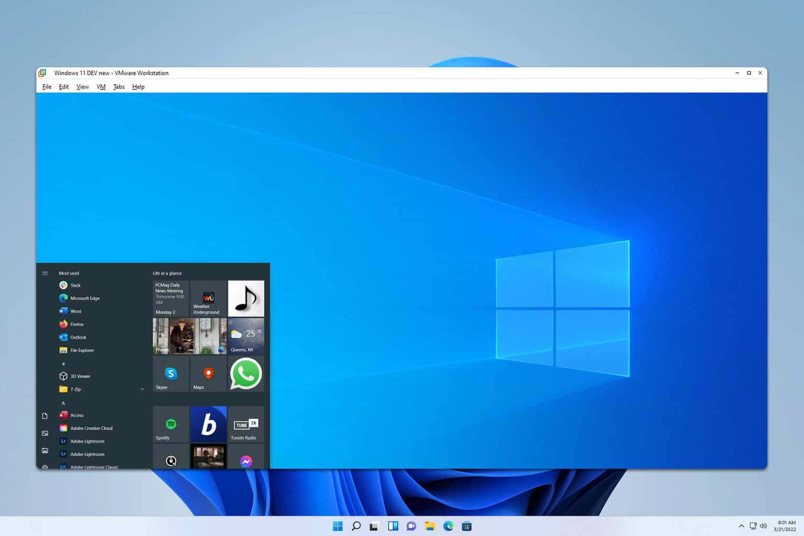
Task: Open the disc icon tile below Spotify
Action: click(171, 456)
